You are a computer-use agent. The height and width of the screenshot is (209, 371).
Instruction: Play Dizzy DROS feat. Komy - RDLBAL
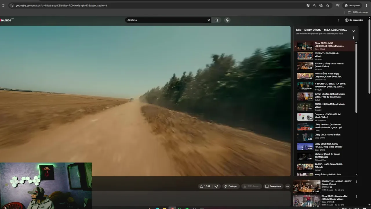pyautogui.click(x=324, y=147)
